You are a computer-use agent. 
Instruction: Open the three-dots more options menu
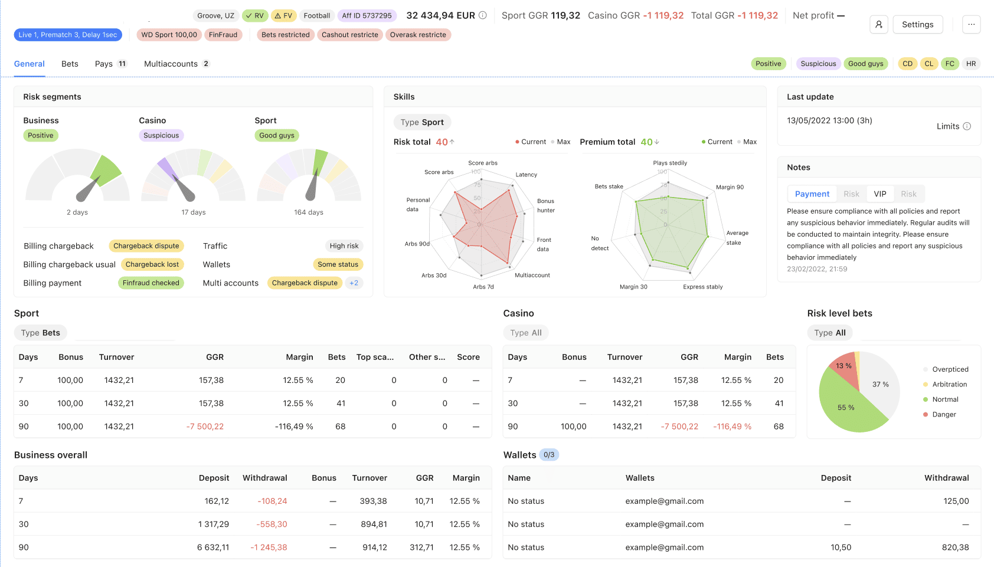[971, 24]
